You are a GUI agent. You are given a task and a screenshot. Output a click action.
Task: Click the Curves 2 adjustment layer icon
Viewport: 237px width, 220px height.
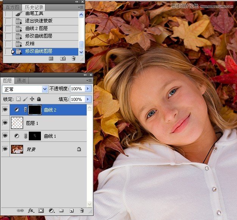17,110
